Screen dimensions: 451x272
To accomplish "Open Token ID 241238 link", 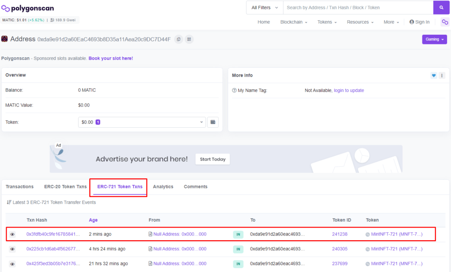I will coord(340,234).
